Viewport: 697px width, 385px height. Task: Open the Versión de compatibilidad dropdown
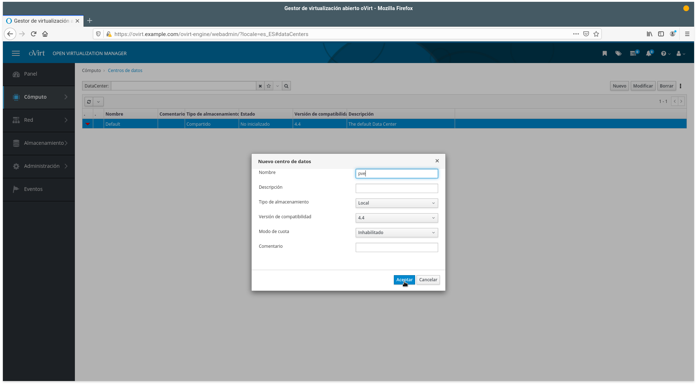pyautogui.click(x=396, y=218)
